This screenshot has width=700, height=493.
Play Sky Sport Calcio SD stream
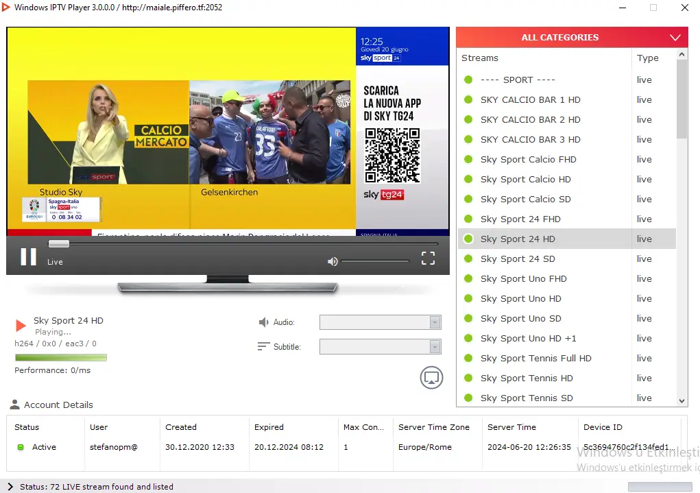[x=566, y=199]
